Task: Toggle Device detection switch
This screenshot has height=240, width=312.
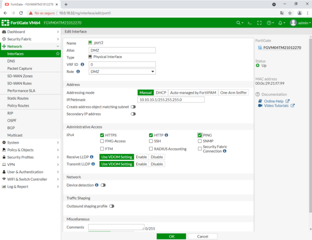Action: tap(103, 185)
